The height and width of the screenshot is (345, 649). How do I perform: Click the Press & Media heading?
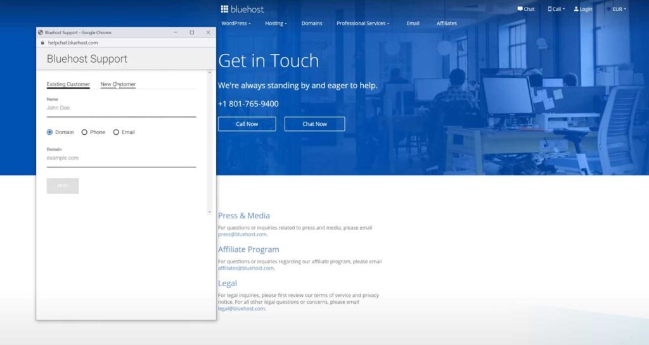click(244, 216)
